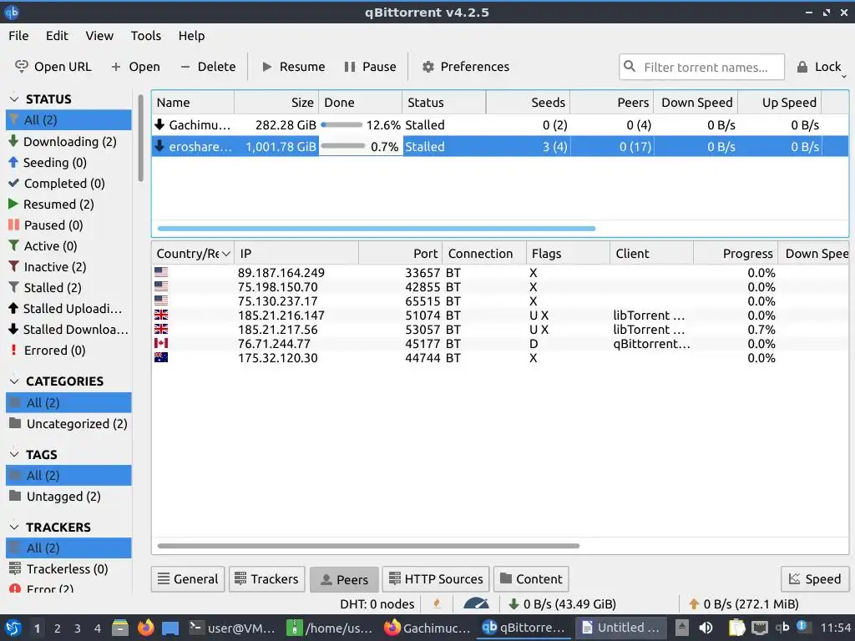This screenshot has width=855, height=641.
Task: Click the sidebar vertical scrollbar
Action: point(140,139)
